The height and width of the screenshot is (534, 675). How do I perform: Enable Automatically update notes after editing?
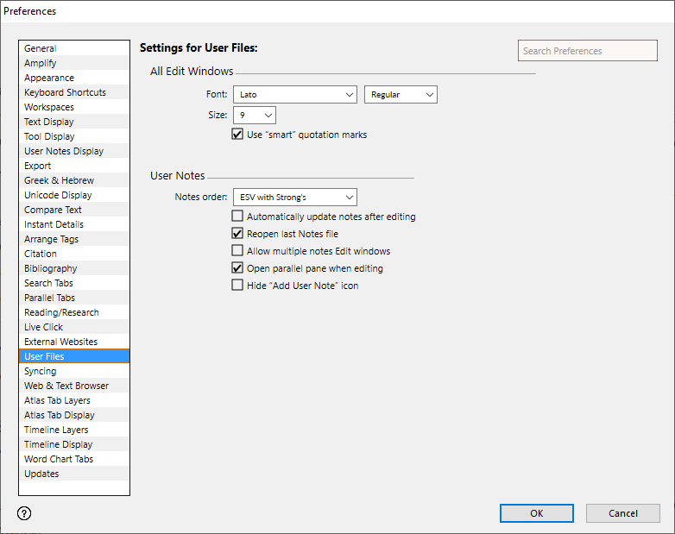(237, 217)
